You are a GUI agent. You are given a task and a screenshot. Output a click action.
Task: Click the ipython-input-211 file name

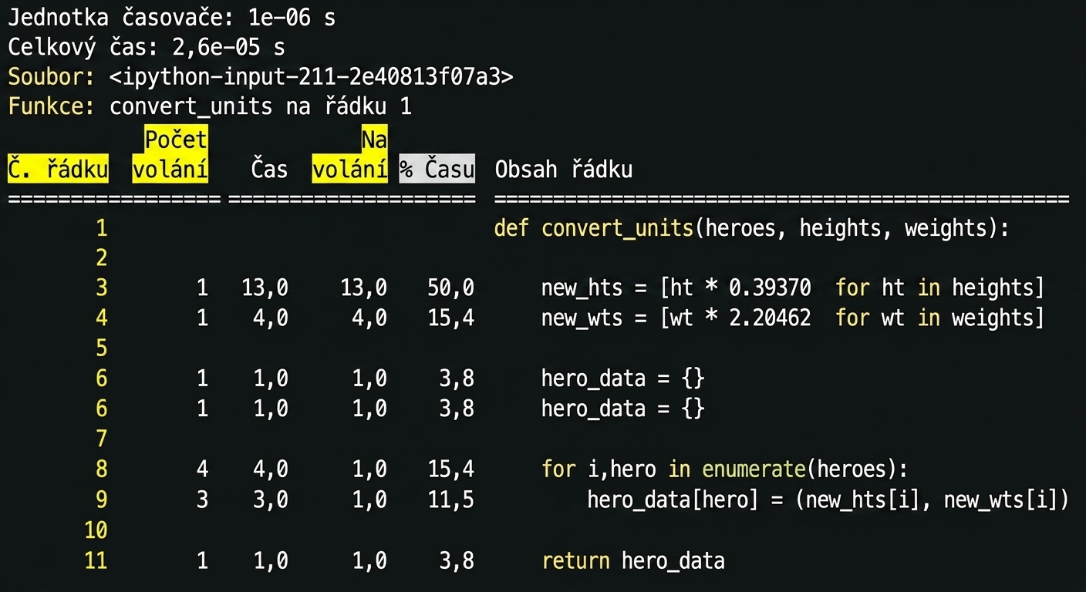click(312, 77)
